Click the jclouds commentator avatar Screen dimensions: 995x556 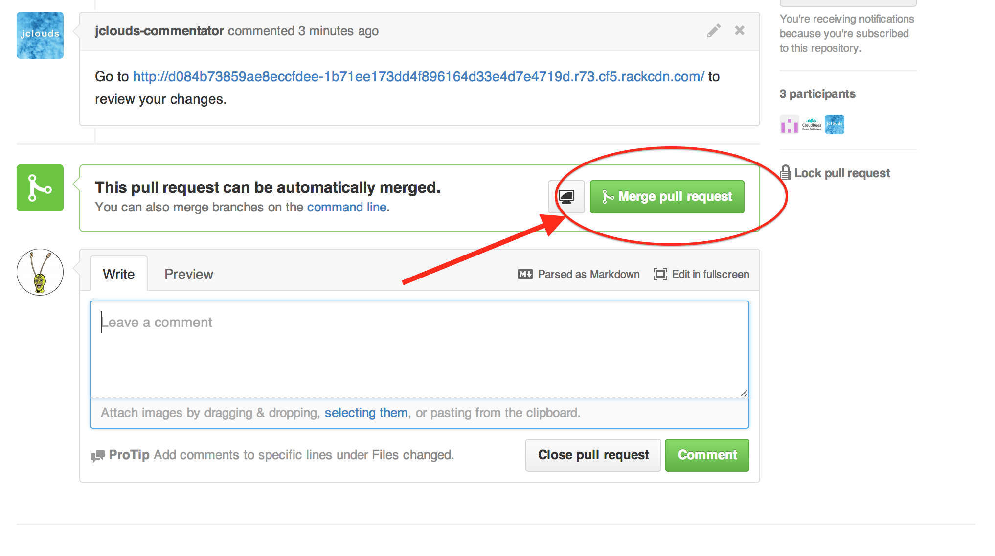click(x=40, y=35)
